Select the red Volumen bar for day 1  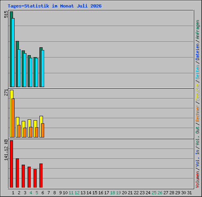tap(11, 164)
